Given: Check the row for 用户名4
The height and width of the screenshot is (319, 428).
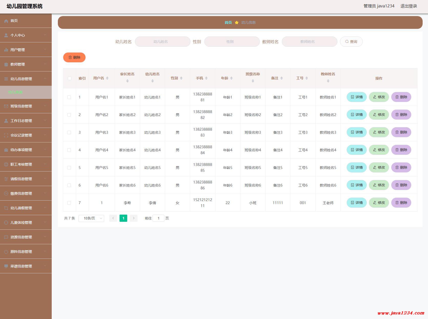Looking at the screenshot, I should (69, 150).
